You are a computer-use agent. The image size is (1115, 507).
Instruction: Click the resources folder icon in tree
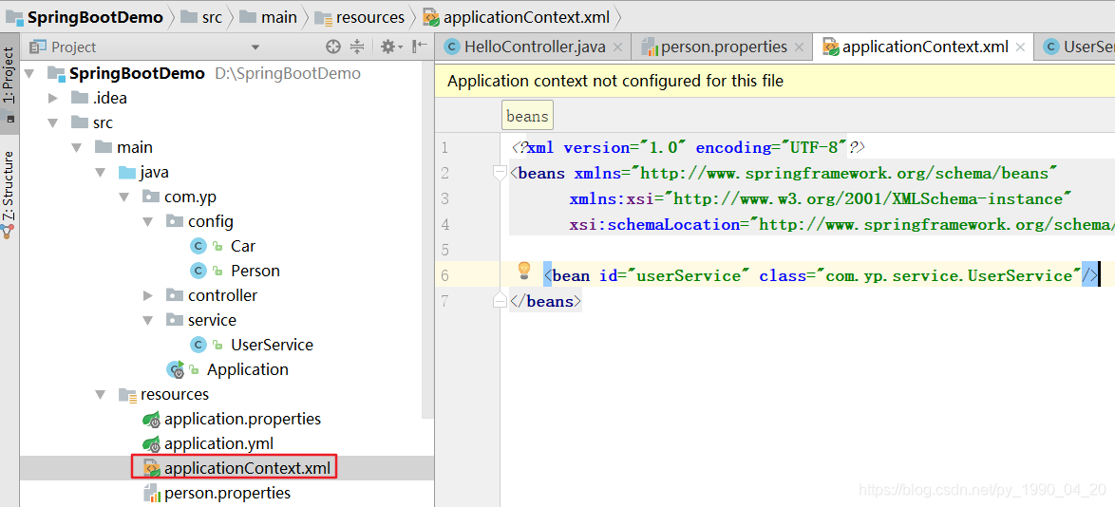[x=127, y=394]
